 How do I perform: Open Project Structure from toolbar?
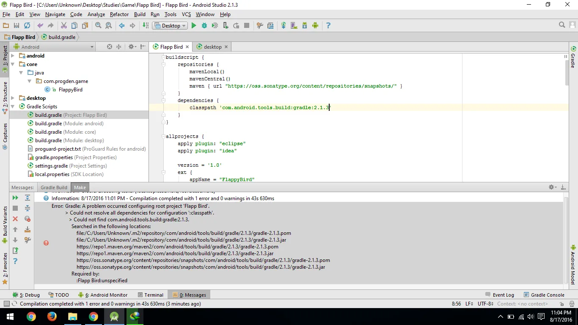(x=271, y=26)
